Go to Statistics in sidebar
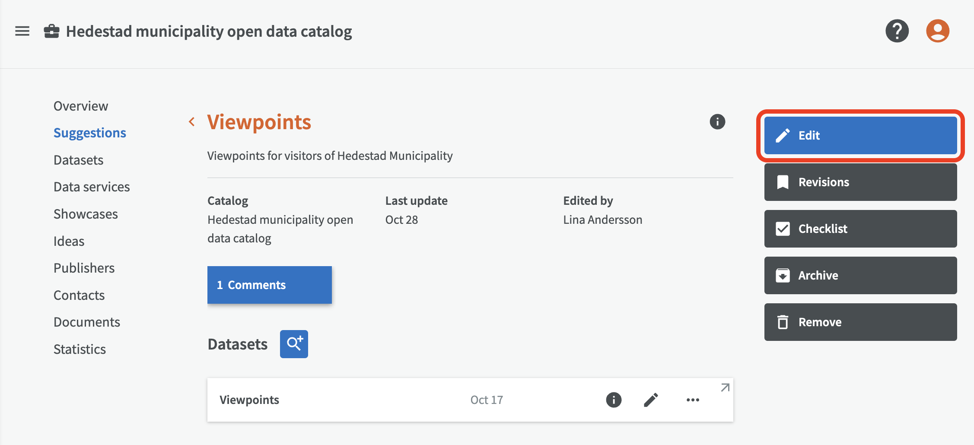This screenshot has height=445, width=974. [x=80, y=349]
